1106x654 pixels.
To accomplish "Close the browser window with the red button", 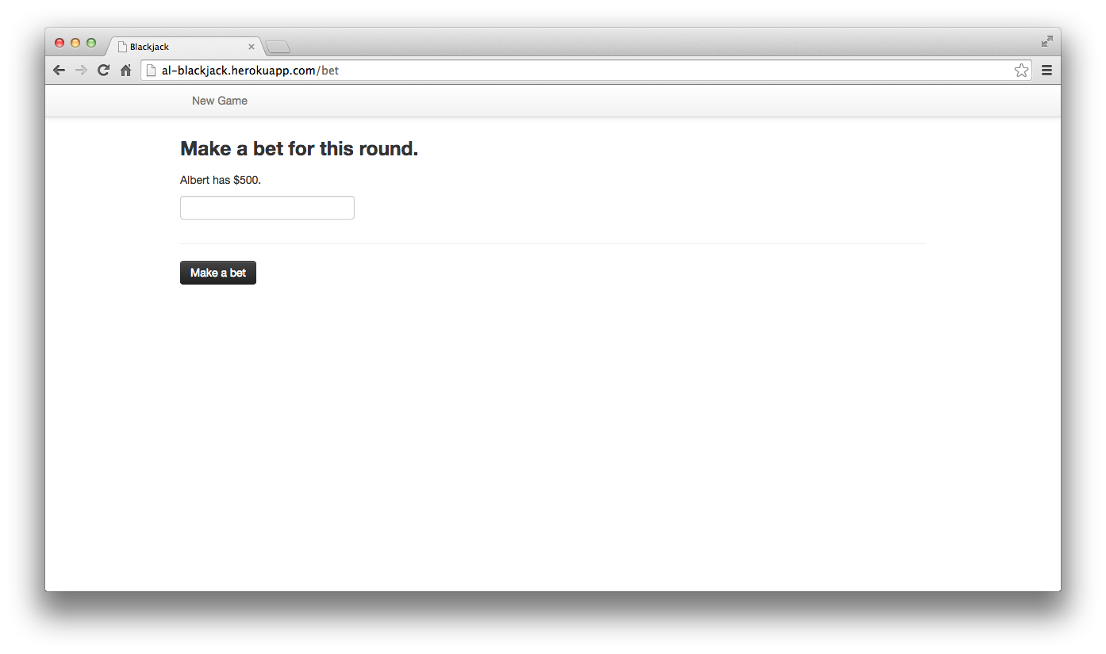I will click(x=60, y=43).
